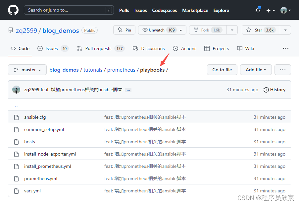Expand the Fork options arrow

pyautogui.click(x=232, y=30)
